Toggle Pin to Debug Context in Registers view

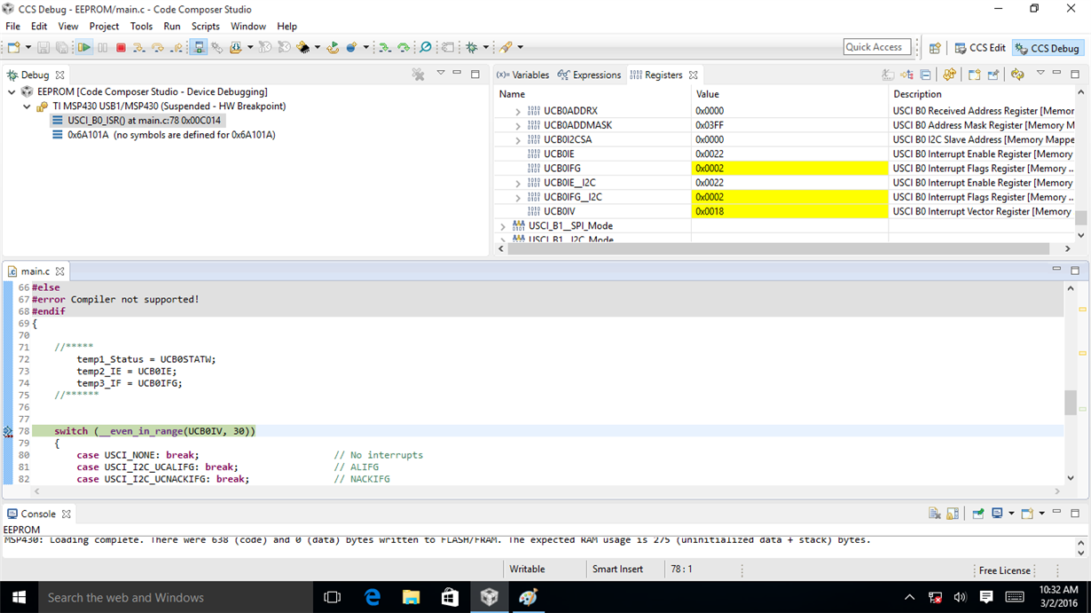pyautogui.click(x=993, y=75)
